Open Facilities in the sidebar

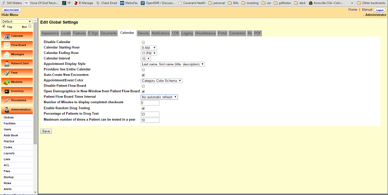tap(10, 123)
